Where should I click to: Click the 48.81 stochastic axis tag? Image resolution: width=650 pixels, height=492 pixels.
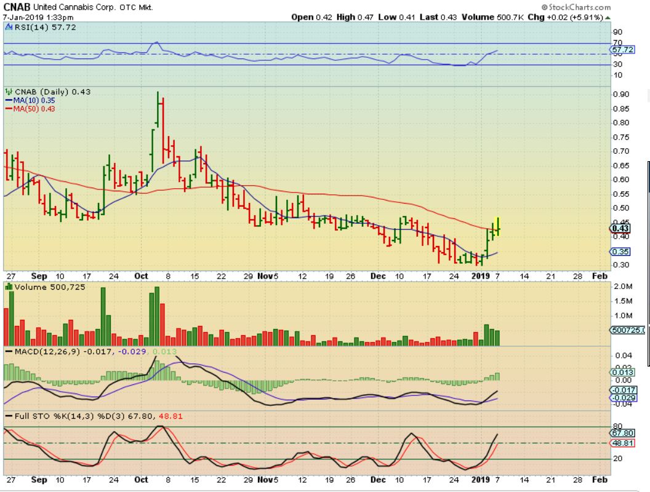point(623,443)
